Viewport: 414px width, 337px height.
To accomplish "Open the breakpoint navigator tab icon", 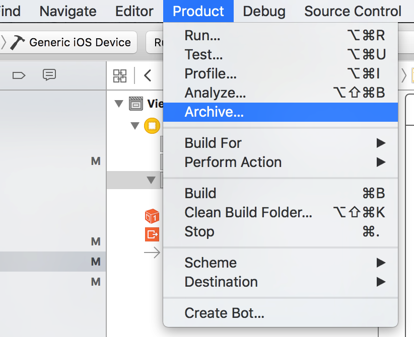I will coord(19,75).
